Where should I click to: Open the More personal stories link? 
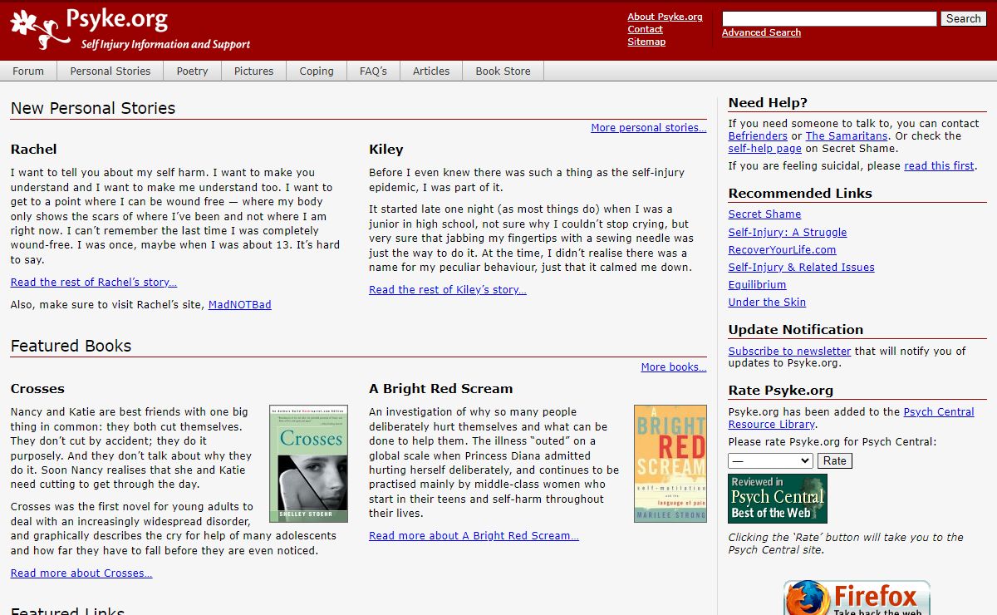coord(648,128)
